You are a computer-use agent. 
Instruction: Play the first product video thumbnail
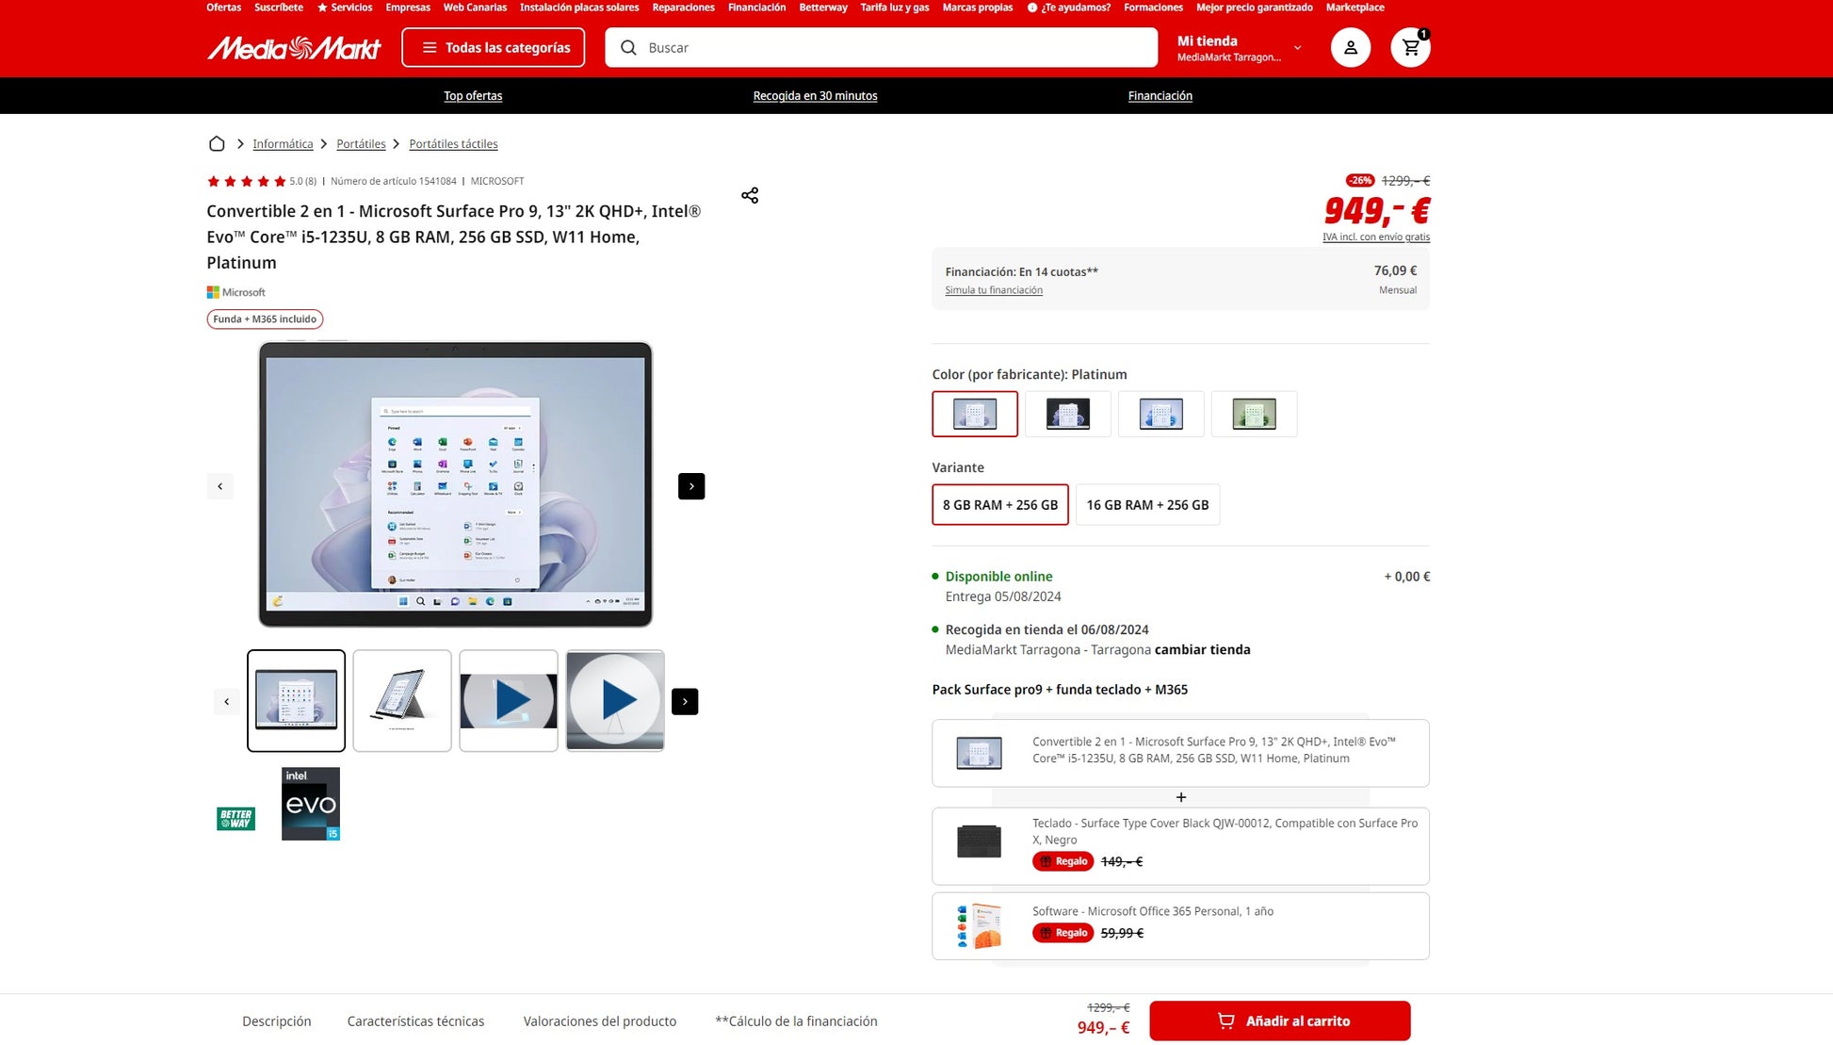[x=509, y=700]
